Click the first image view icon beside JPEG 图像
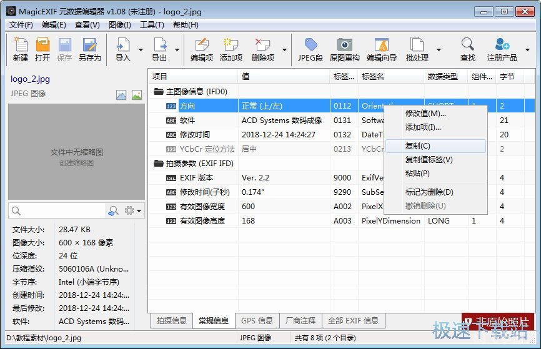This screenshot has height=349, width=541. pos(121,95)
